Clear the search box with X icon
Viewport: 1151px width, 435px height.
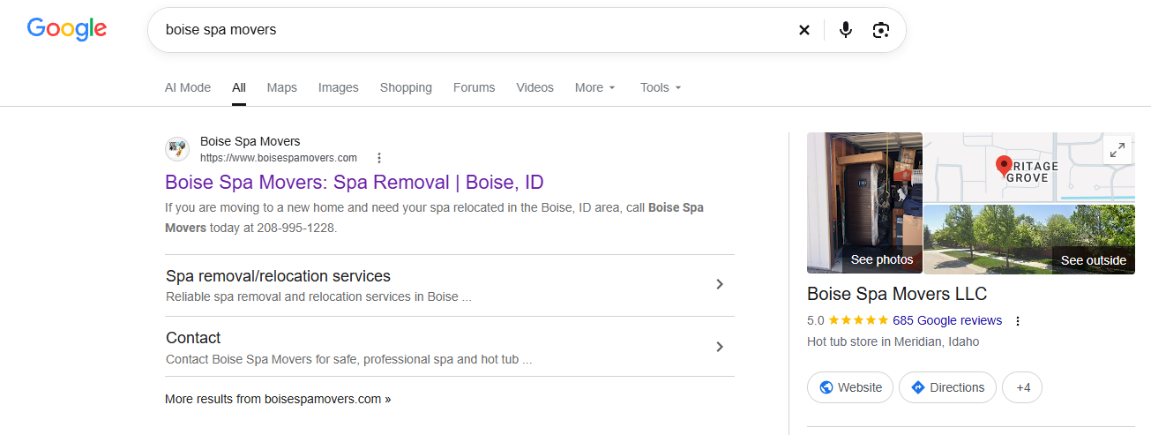[x=804, y=30]
